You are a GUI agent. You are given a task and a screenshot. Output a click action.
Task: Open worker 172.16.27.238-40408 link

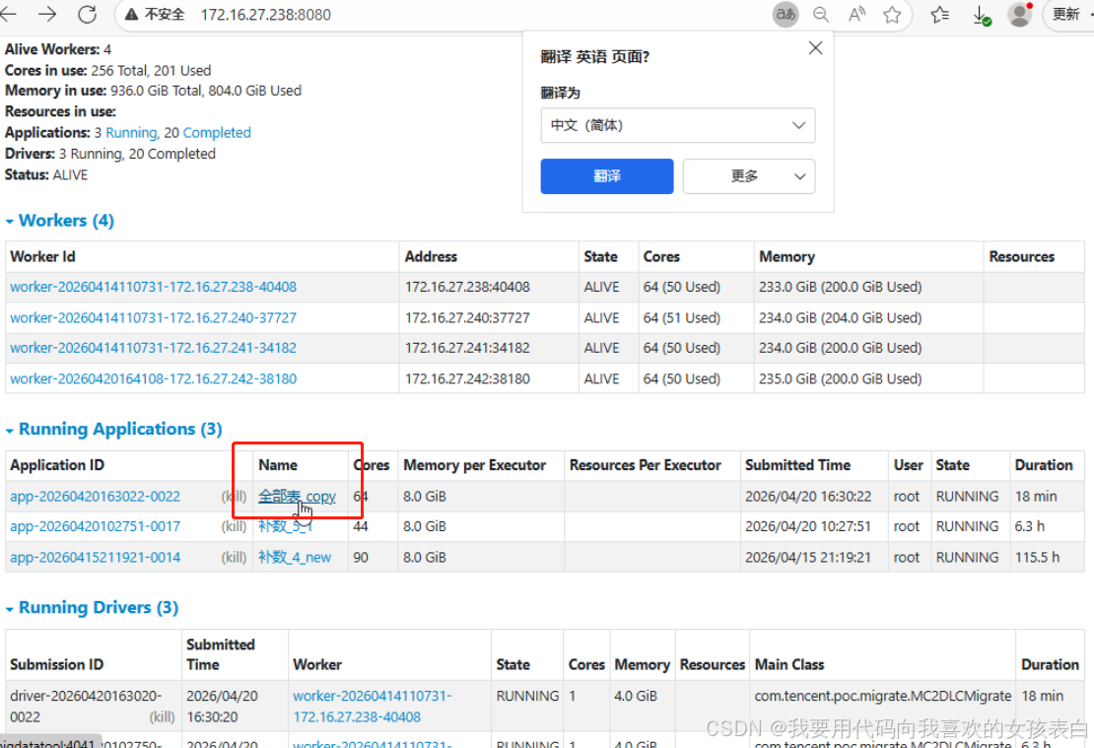pos(154,287)
